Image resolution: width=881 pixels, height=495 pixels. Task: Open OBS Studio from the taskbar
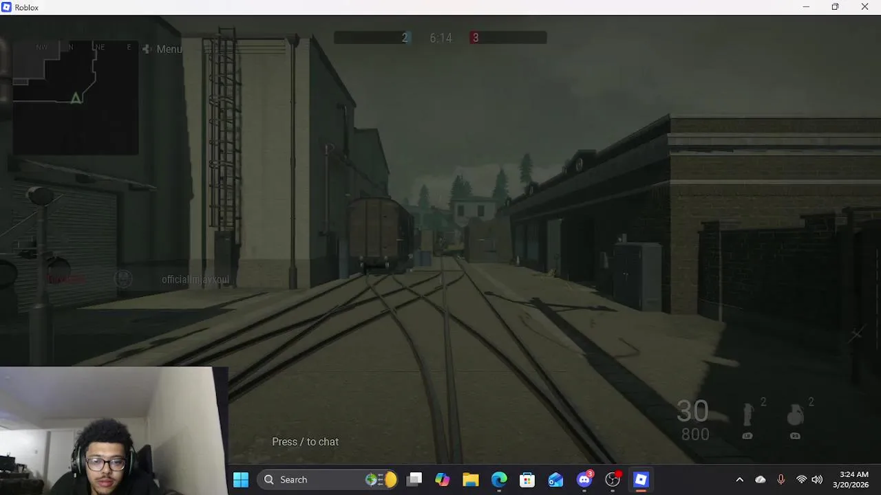point(613,479)
